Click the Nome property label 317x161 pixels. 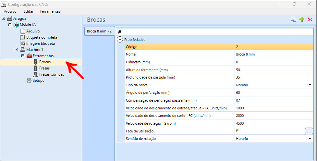[131, 54]
